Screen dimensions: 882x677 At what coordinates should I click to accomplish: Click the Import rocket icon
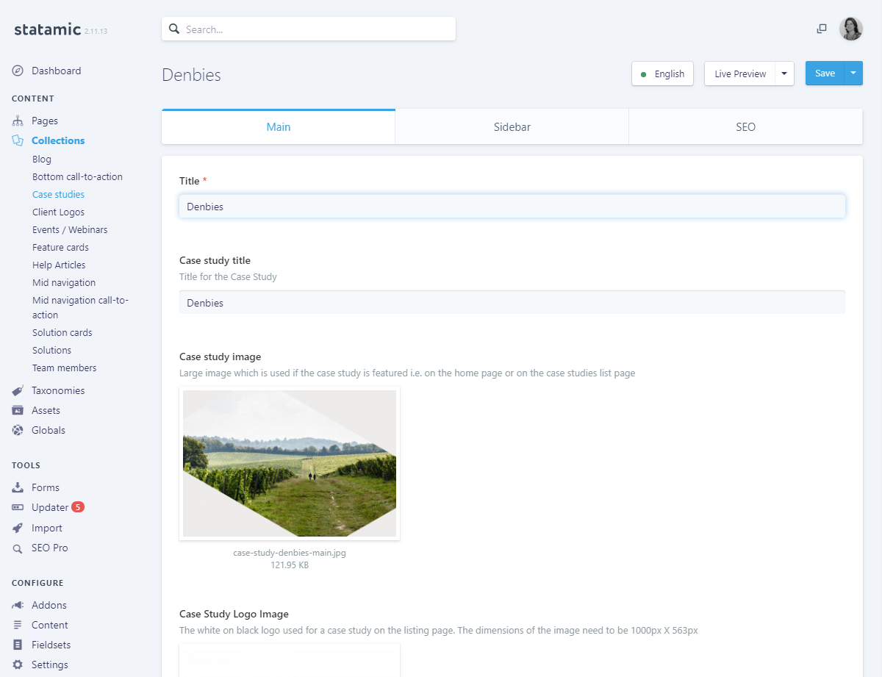[18, 529]
